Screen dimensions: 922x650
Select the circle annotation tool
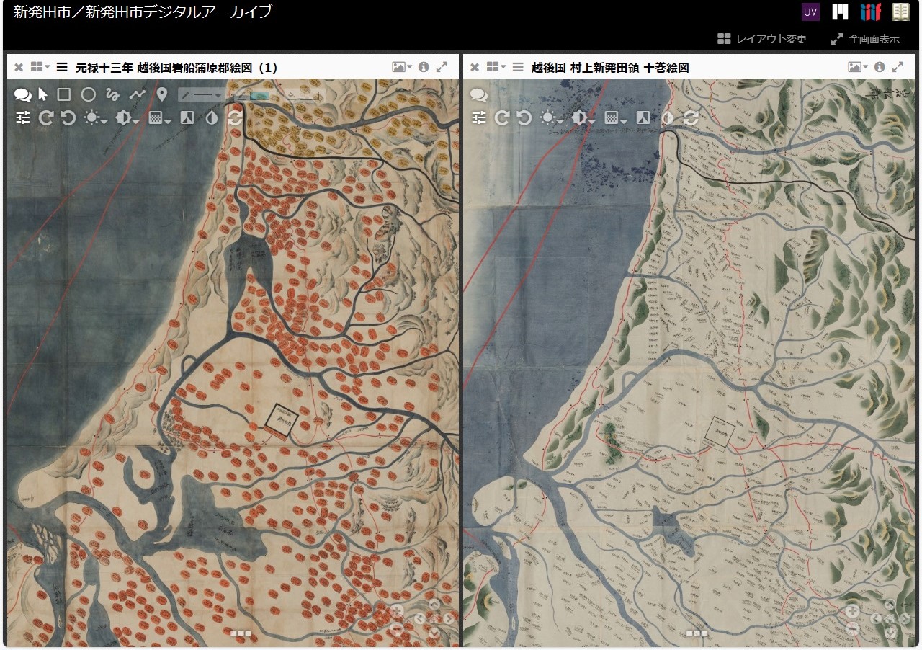point(88,94)
